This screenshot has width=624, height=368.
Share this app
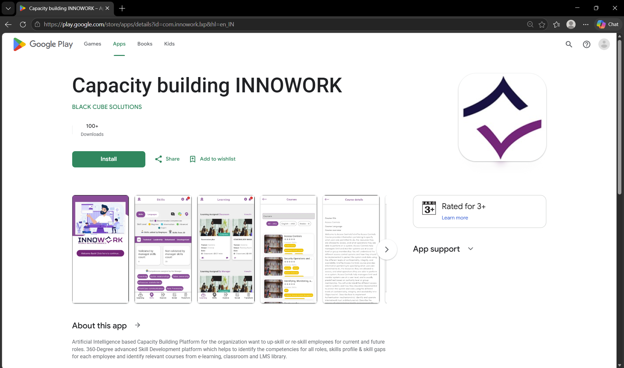pos(167,159)
